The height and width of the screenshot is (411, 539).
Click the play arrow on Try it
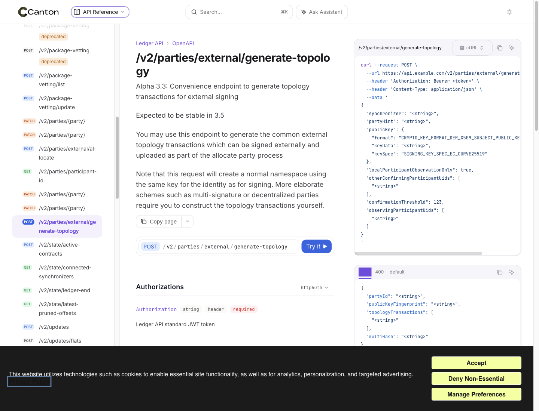[x=325, y=247]
